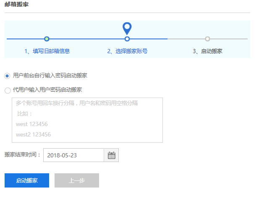The width and height of the screenshot is (259, 198).
Task: Click the step 2 circle under the pin
Action: [x=127, y=39]
